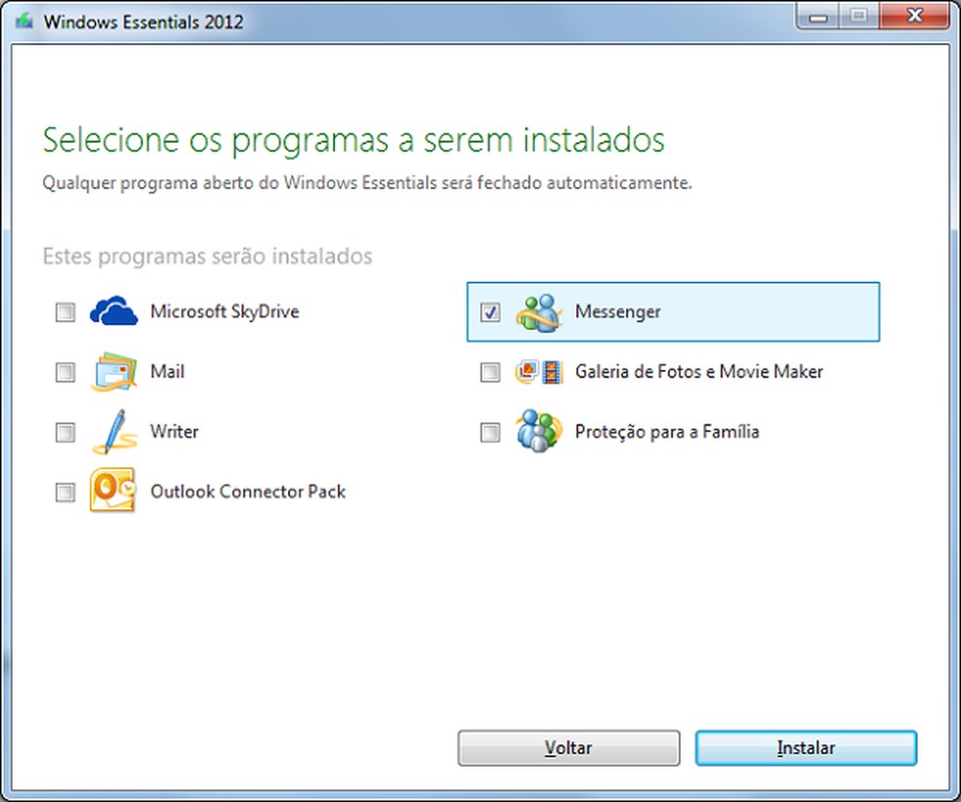Uncheck the Messenger checkbox
Image resolution: width=961 pixels, height=802 pixels.
click(x=490, y=312)
